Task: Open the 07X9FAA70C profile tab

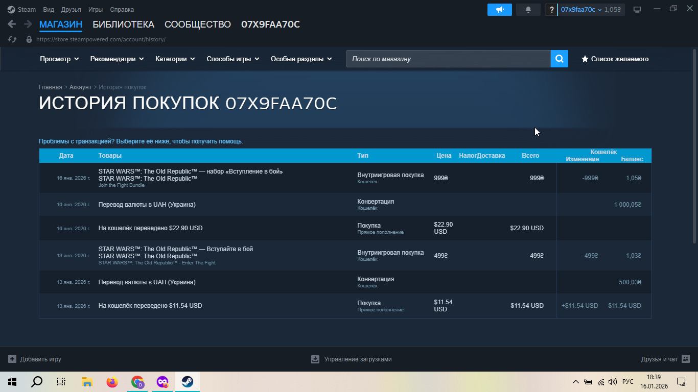Action: tap(270, 24)
